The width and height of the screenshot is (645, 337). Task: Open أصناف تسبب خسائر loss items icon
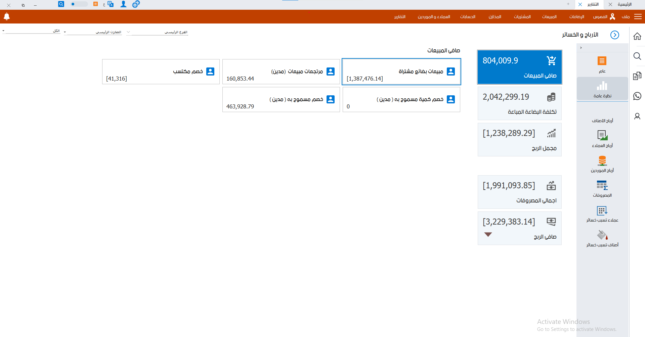click(602, 238)
